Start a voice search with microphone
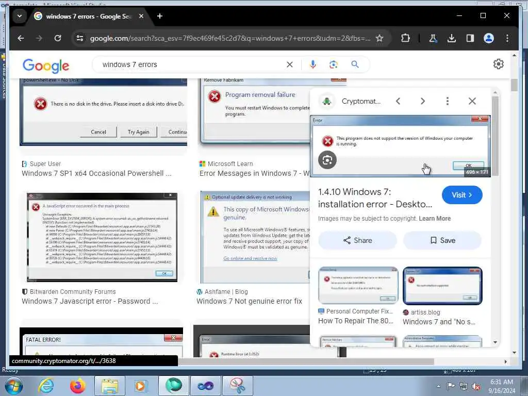528x396 pixels. point(313,64)
